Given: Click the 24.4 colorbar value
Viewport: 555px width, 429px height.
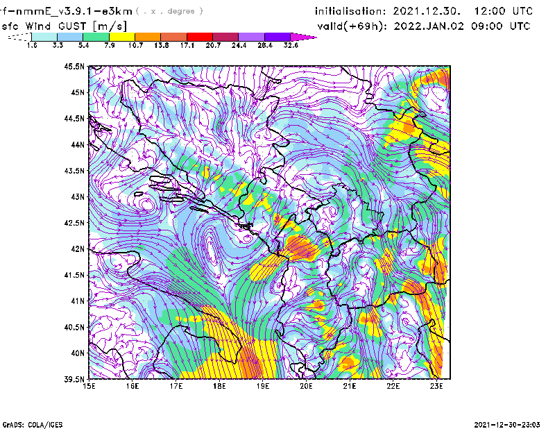Looking at the screenshot, I should pos(239,45).
